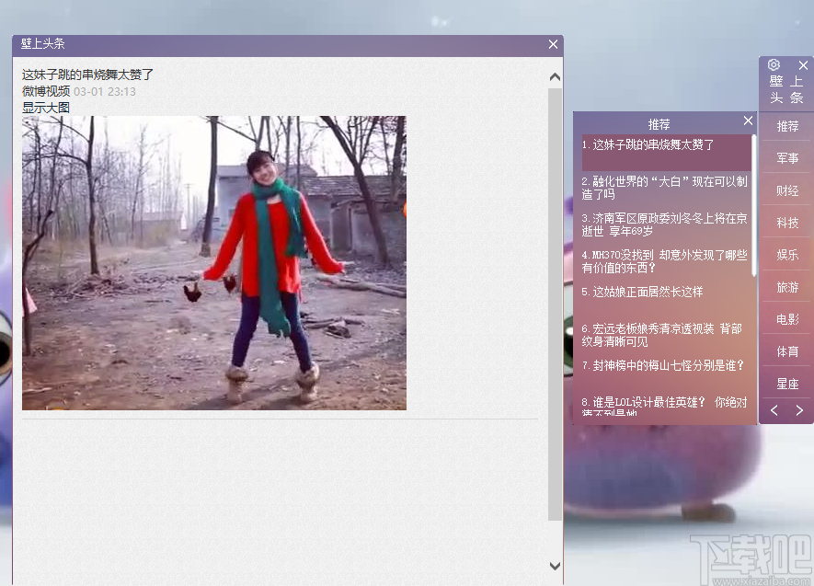Select the 军事 category tab
Image resolution: width=814 pixels, height=586 pixels.
click(x=787, y=158)
